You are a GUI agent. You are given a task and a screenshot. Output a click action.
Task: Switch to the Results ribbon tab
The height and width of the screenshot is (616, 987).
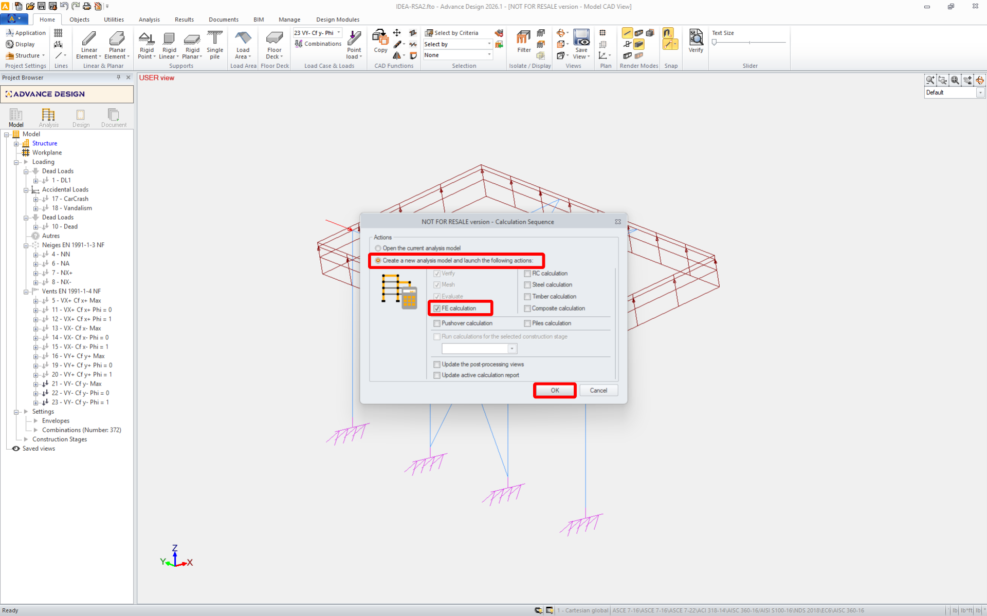point(184,20)
